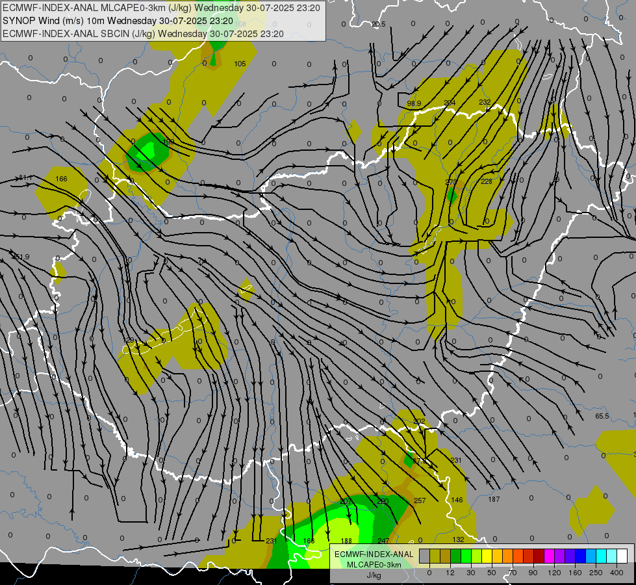
Task: Click the SYNOP Wind (m/s) 10m header line
Action: [118, 21]
